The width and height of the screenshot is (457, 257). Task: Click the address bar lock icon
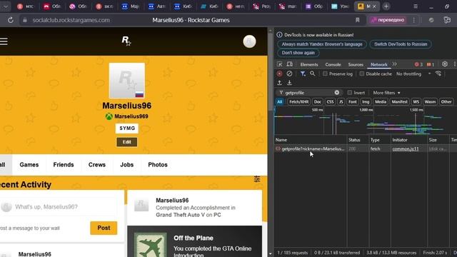click(x=25, y=20)
